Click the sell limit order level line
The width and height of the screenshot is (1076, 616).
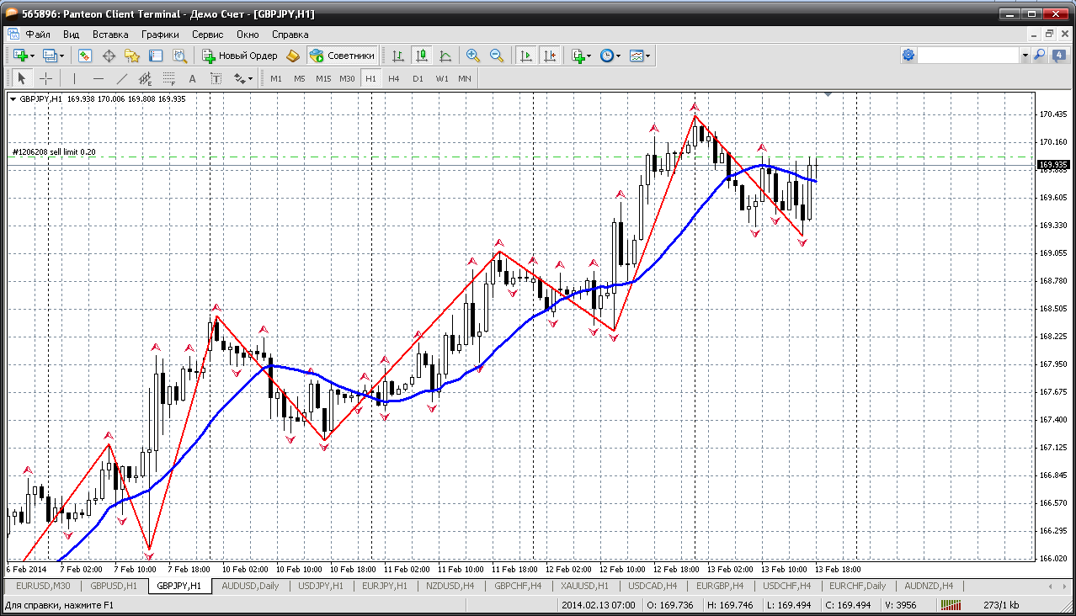tap(520, 157)
